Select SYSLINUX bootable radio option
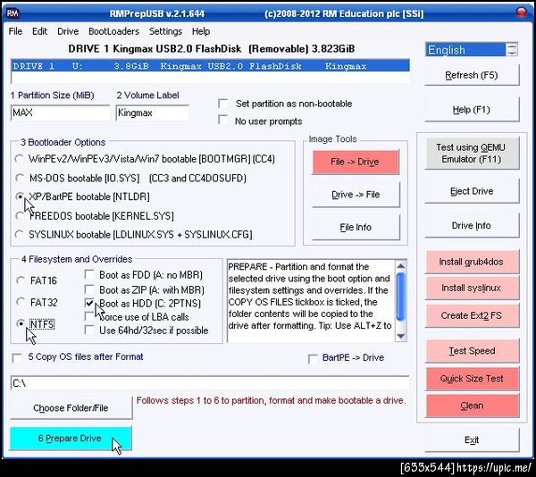 (20, 234)
